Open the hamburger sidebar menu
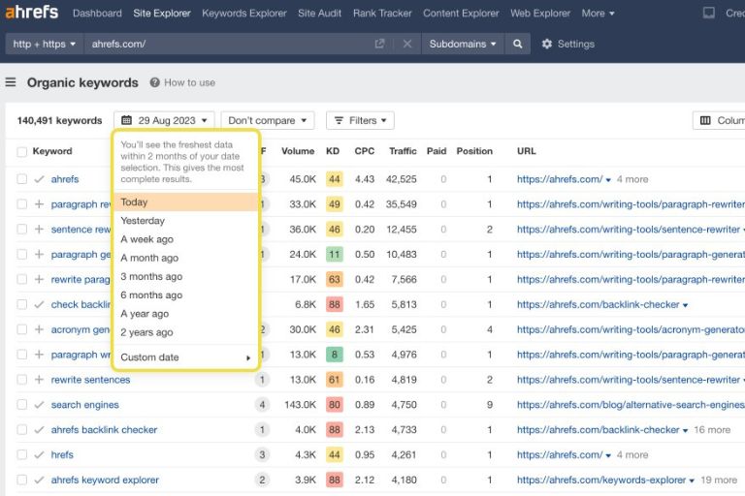Viewport: 745px width, 496px height. pos(11,82)
